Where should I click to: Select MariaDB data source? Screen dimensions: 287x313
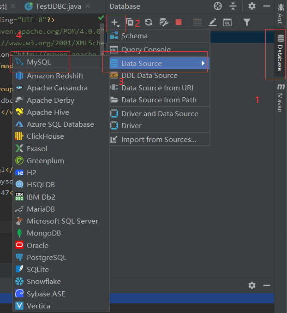coord(61,209)
